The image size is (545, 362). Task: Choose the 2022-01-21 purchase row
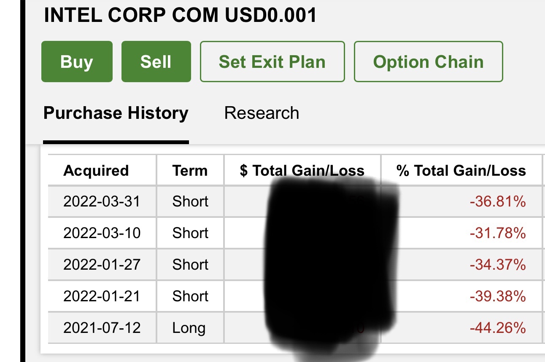tap(102, 296)
